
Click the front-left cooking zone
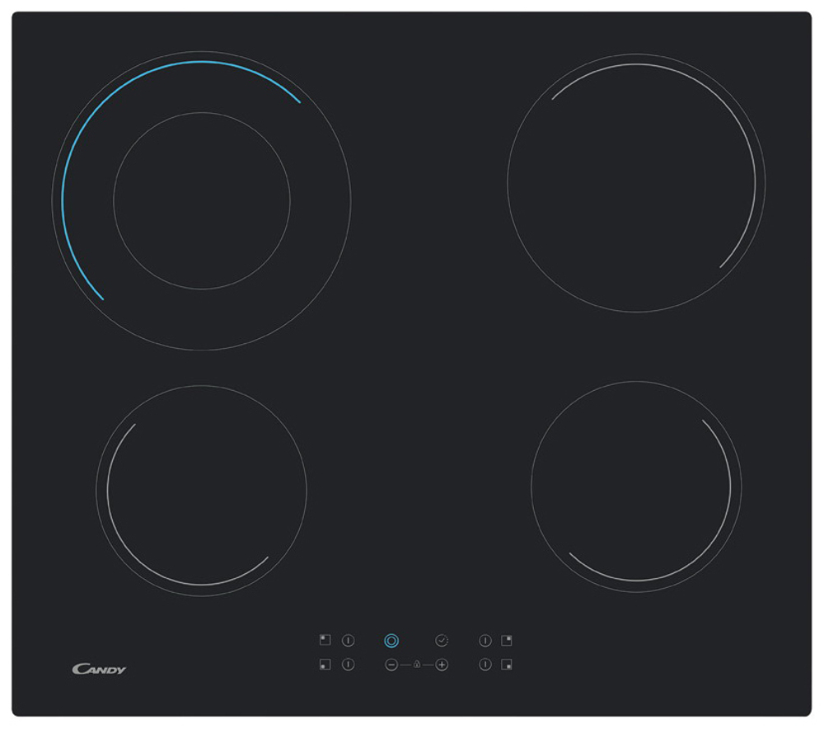[x=201, y=491]
